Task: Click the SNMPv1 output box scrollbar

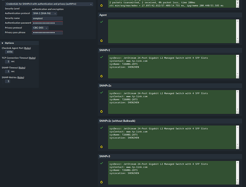Action: point(237,67)
